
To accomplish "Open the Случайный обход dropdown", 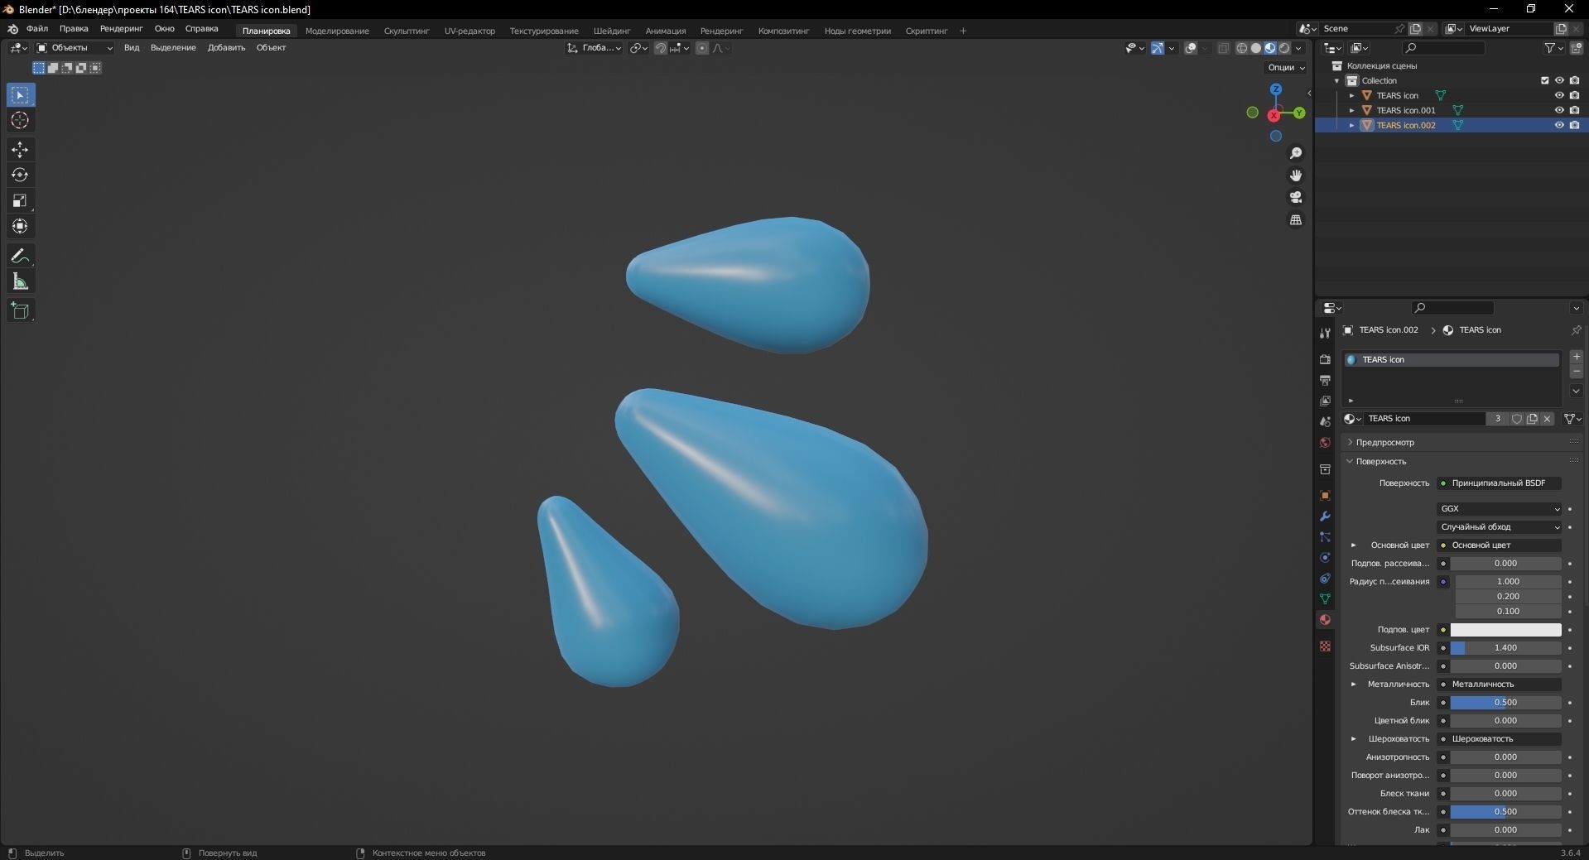I will click(x=1500, y=526).
